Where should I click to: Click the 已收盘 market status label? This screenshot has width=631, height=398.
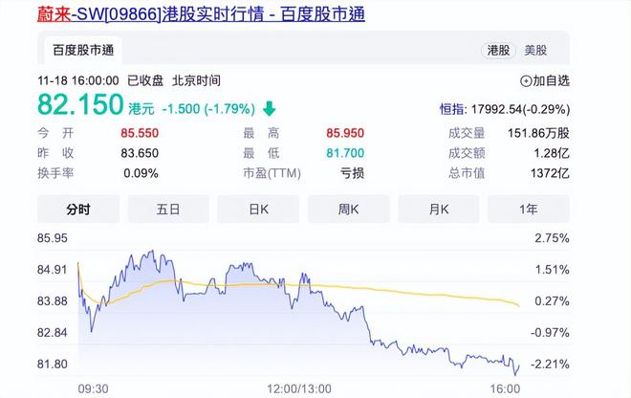coord(145,80)
